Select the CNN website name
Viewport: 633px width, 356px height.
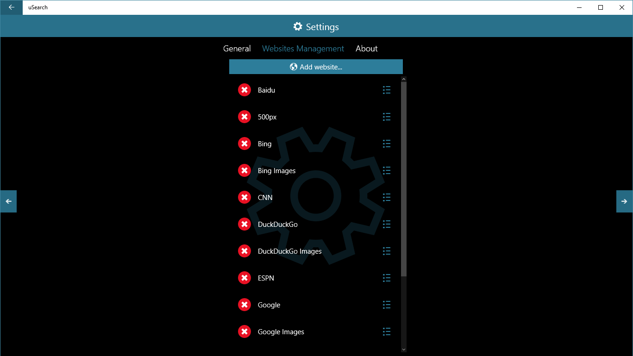(265, 198)
